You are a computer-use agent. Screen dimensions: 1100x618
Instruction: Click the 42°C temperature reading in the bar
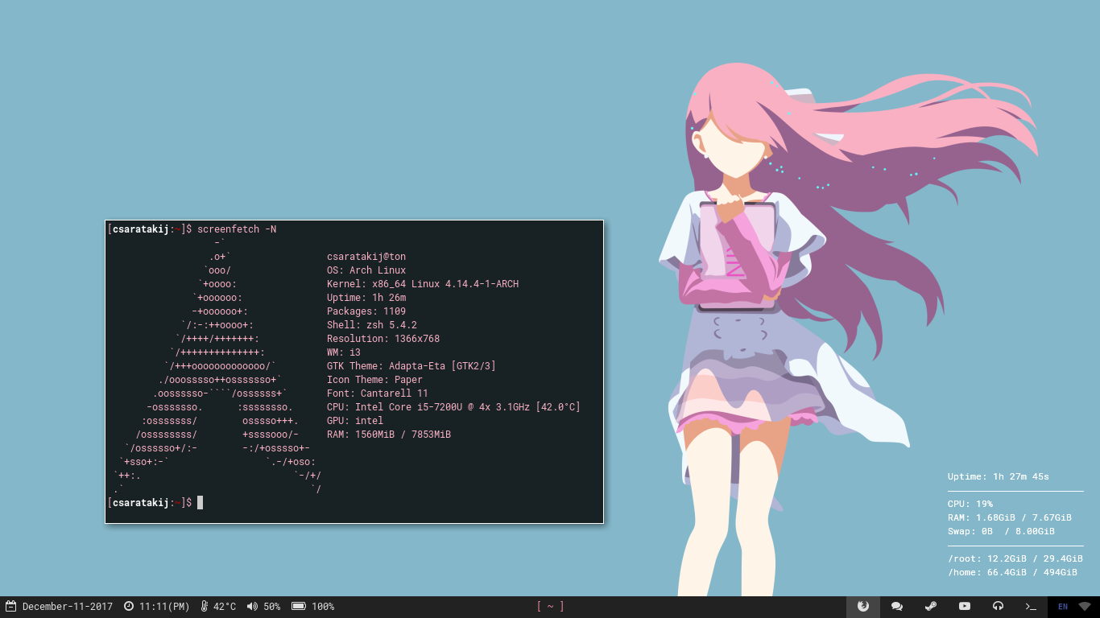coord(225,607)
